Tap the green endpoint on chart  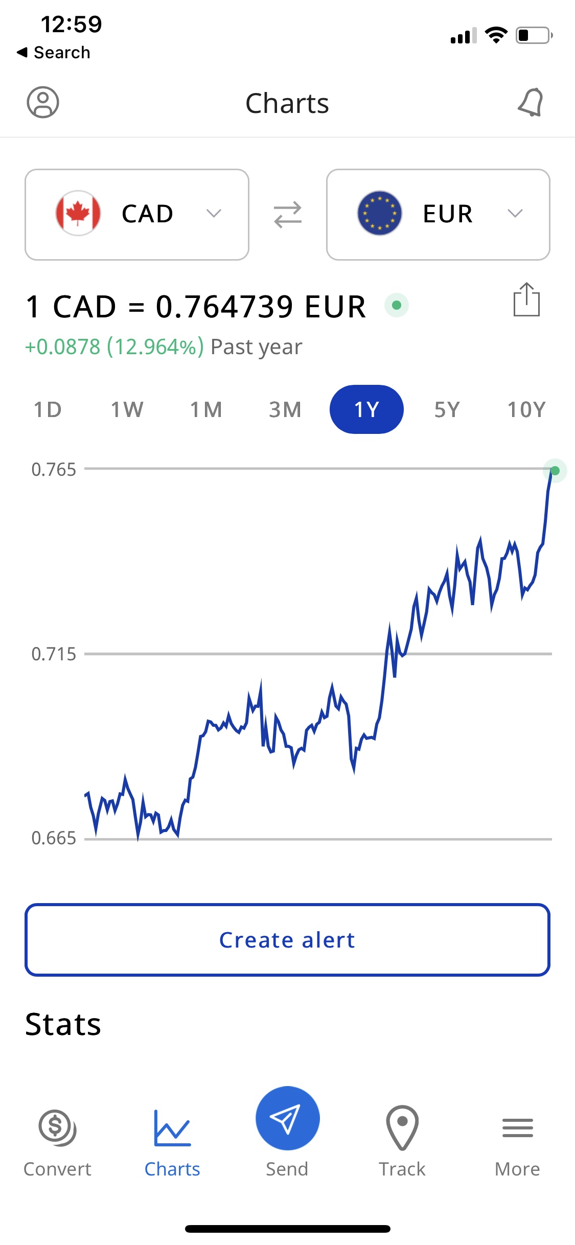click(555, 470)
